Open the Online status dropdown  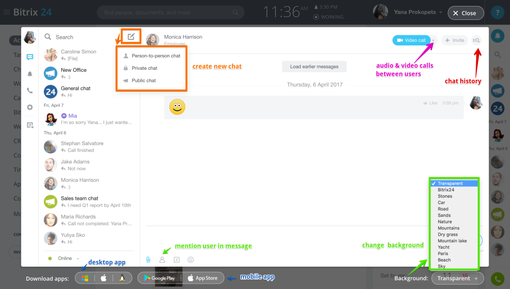64,259
